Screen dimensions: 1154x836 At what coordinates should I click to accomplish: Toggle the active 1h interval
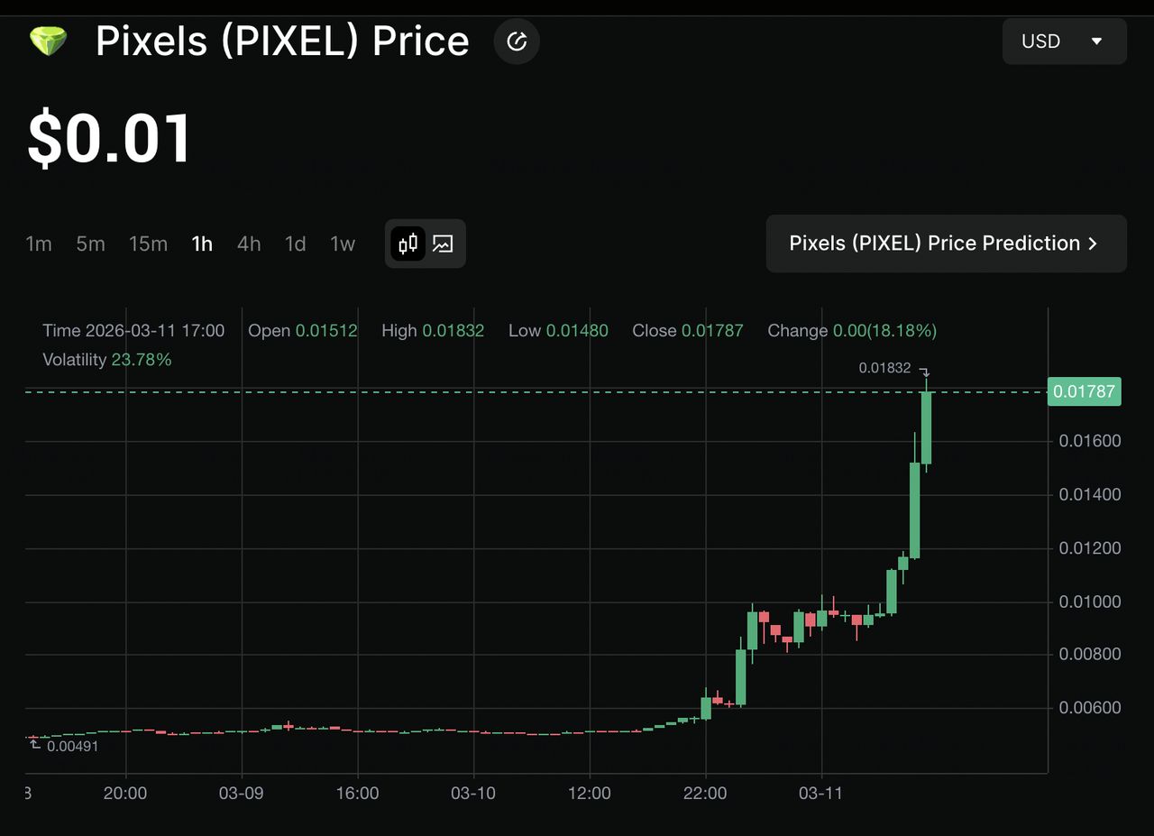point(202,243)
